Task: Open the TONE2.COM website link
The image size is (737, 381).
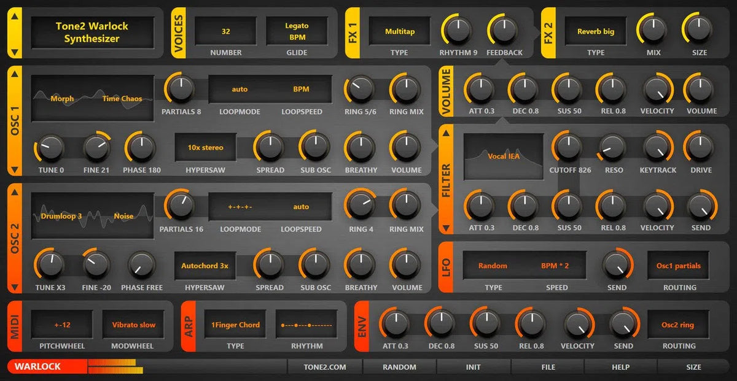Action: coord(326,367)
